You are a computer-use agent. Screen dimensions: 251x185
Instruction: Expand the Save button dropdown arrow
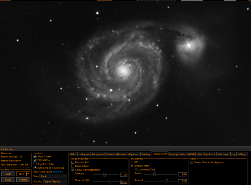[x=28, y=174]
